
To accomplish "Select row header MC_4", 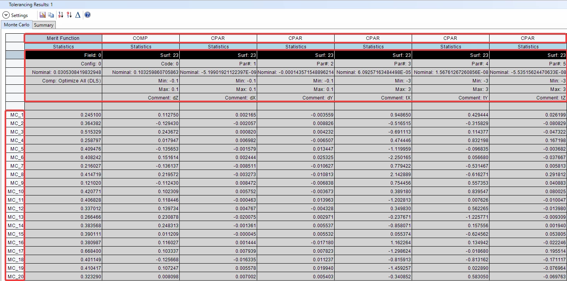I will coord(15,140).
